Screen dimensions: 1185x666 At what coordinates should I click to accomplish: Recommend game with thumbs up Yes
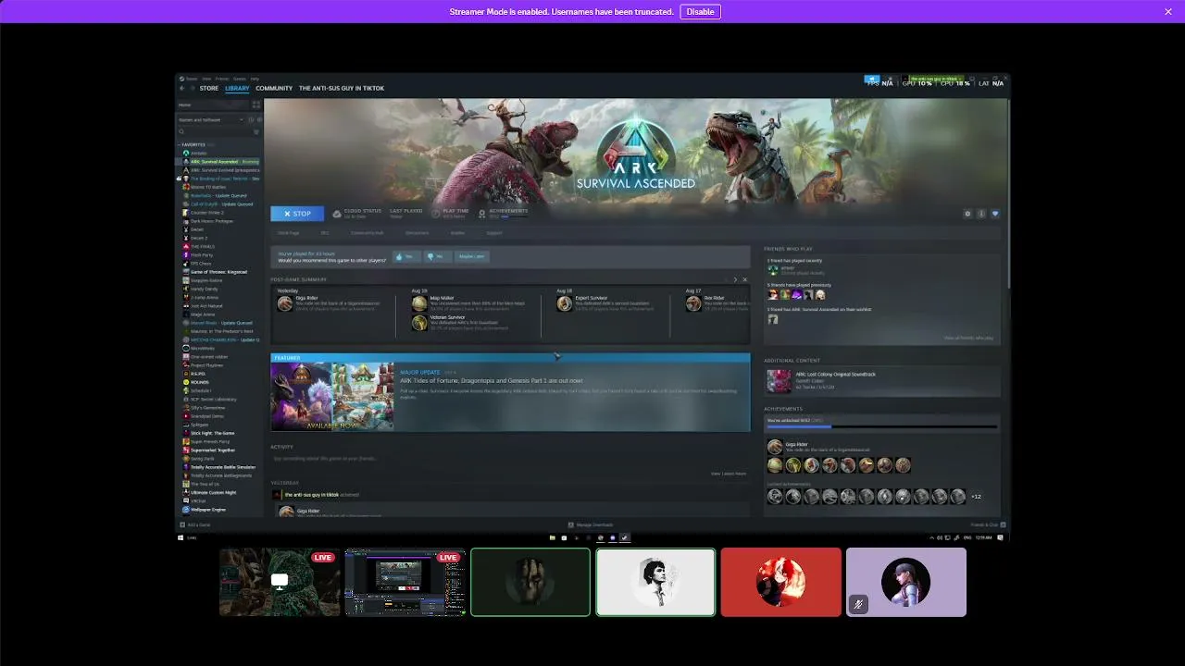coord(405,256)
